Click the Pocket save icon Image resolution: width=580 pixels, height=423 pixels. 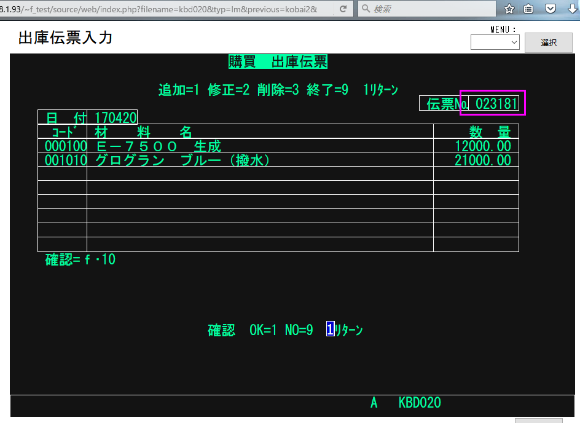(x=551, y=9)
